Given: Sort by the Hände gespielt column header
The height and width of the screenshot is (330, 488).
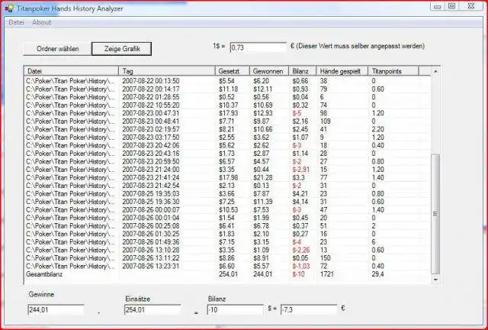Looking at the screenshot, I should pyautogui.click(x=342, y=71).
